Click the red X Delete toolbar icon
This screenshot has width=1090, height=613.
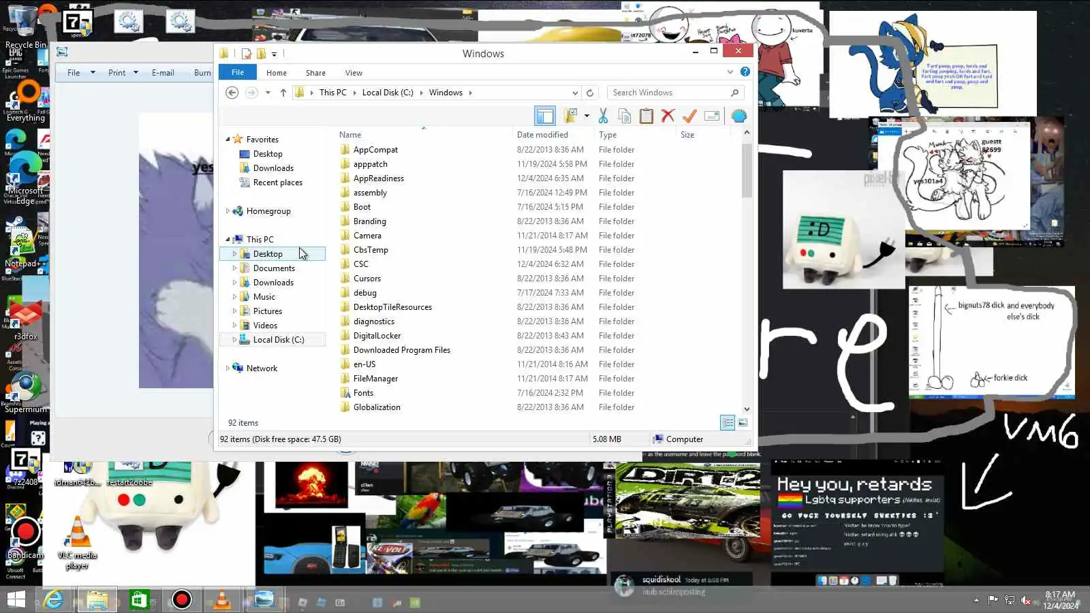668,116
